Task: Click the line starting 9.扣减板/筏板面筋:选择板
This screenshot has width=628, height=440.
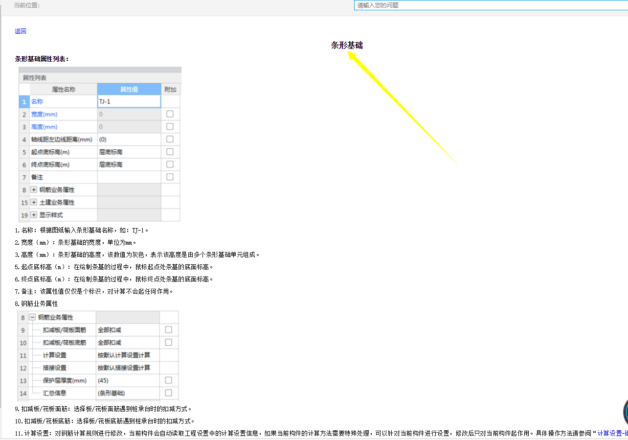Action: click(103, 408)
